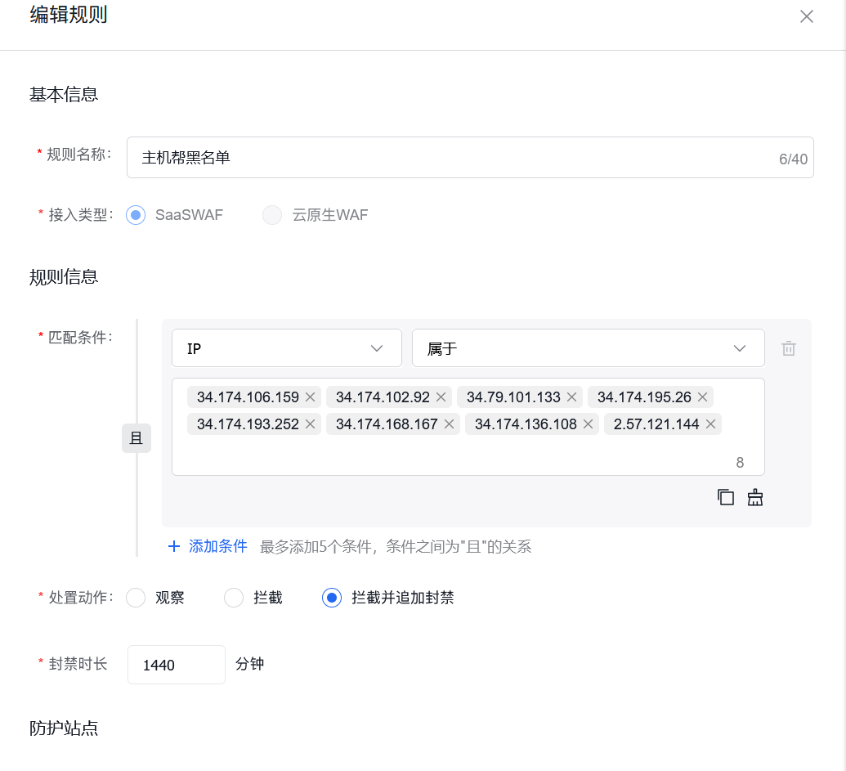Viewport: 846px width, 771px height.
Task: Select 云原生WAF access type
Action: tap(272, 215)
